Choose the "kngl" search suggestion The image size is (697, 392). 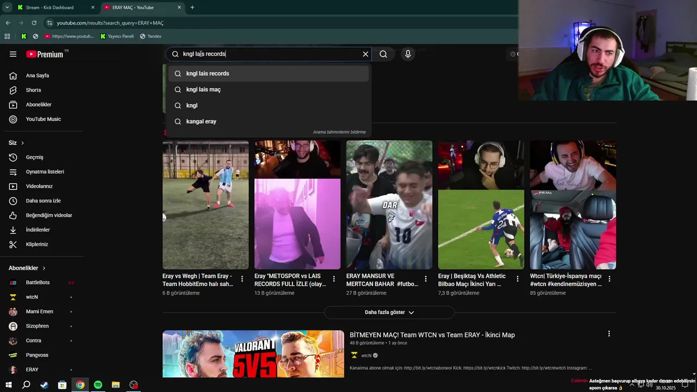268,105
